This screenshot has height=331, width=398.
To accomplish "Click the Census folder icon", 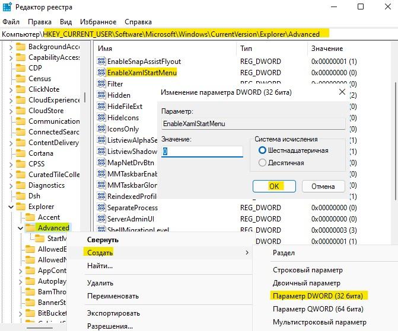I will tap(21, 79).
